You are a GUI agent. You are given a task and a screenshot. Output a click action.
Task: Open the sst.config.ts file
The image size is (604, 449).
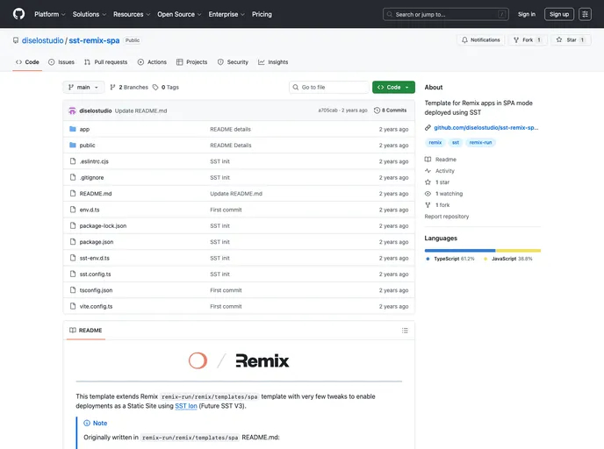[95, 274]
